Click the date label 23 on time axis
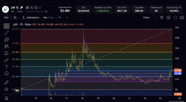This screenshot has width=186, height=102. coord(160,98)
